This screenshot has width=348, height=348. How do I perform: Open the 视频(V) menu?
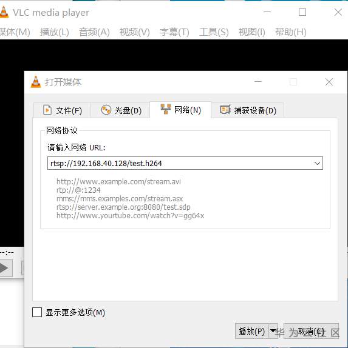(x=135, y=32)
